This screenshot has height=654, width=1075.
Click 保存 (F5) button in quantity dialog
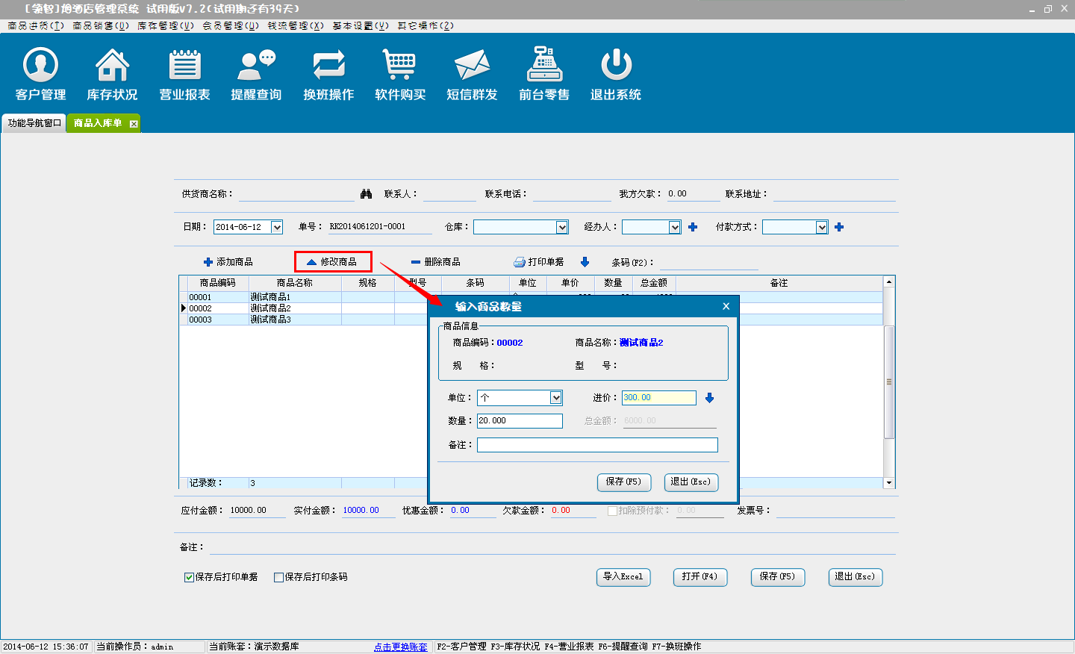[x=623, y=482]
